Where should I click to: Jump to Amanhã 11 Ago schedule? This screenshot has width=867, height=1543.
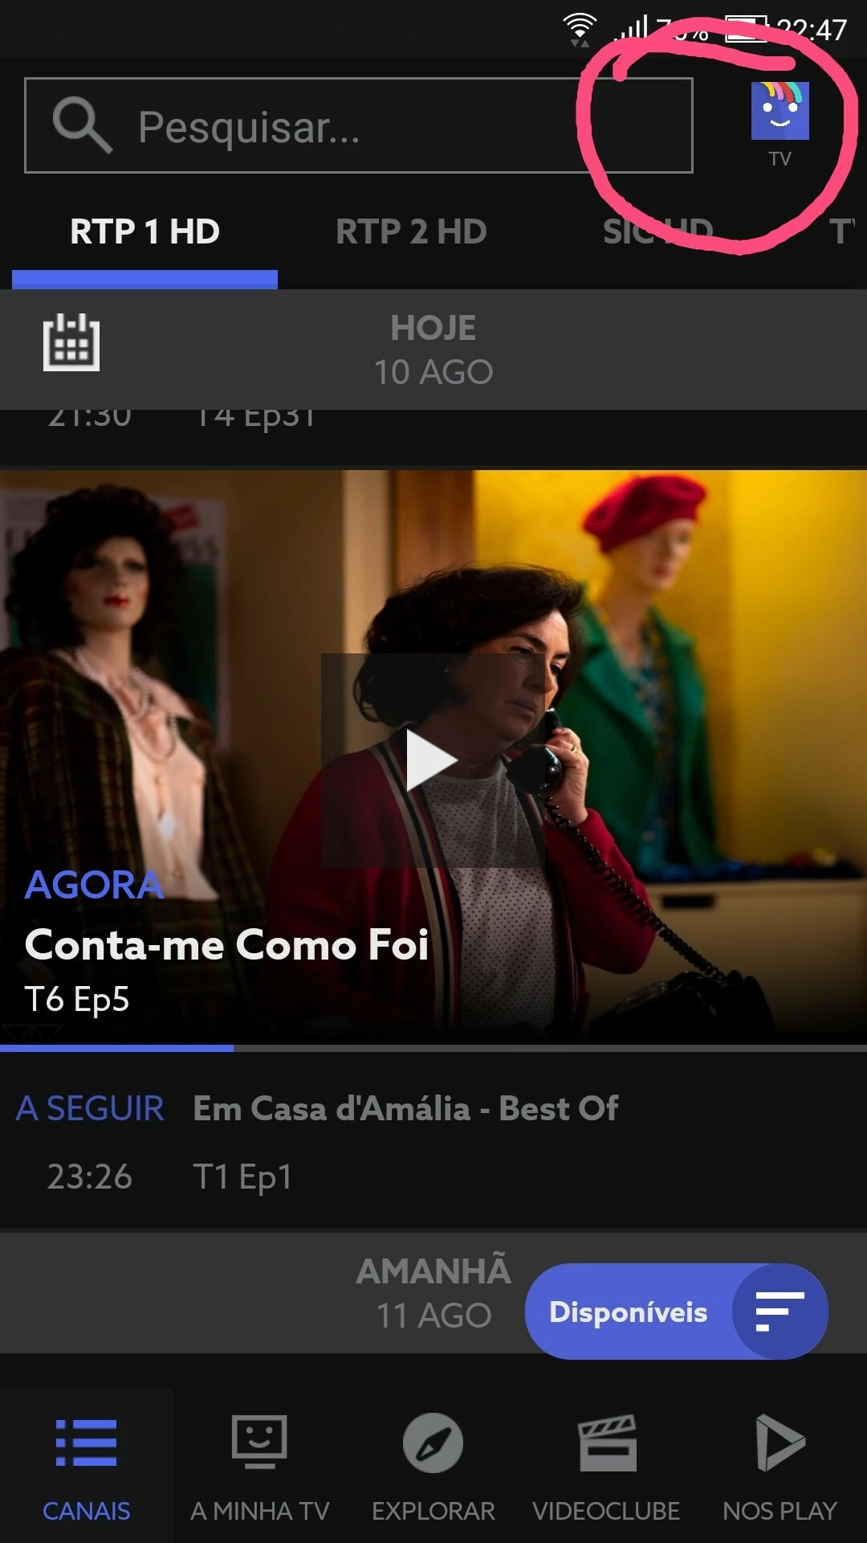433,1292
